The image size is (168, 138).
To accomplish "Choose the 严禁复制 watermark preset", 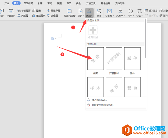I will click(x=114, y=59).
